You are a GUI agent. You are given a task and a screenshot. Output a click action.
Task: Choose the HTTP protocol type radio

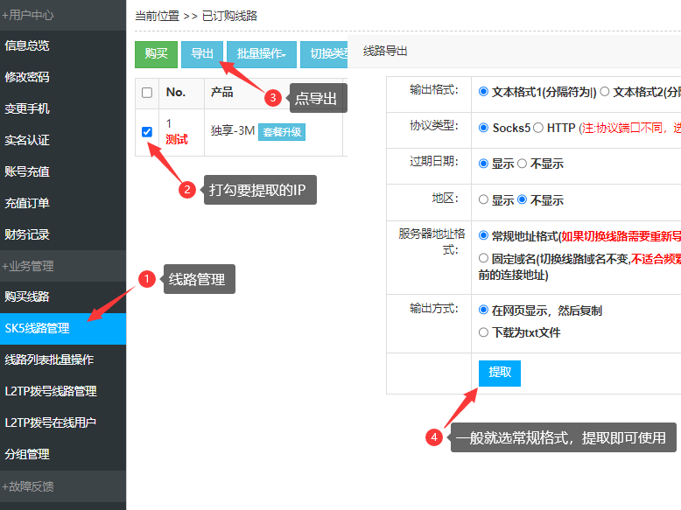(538, 128)
